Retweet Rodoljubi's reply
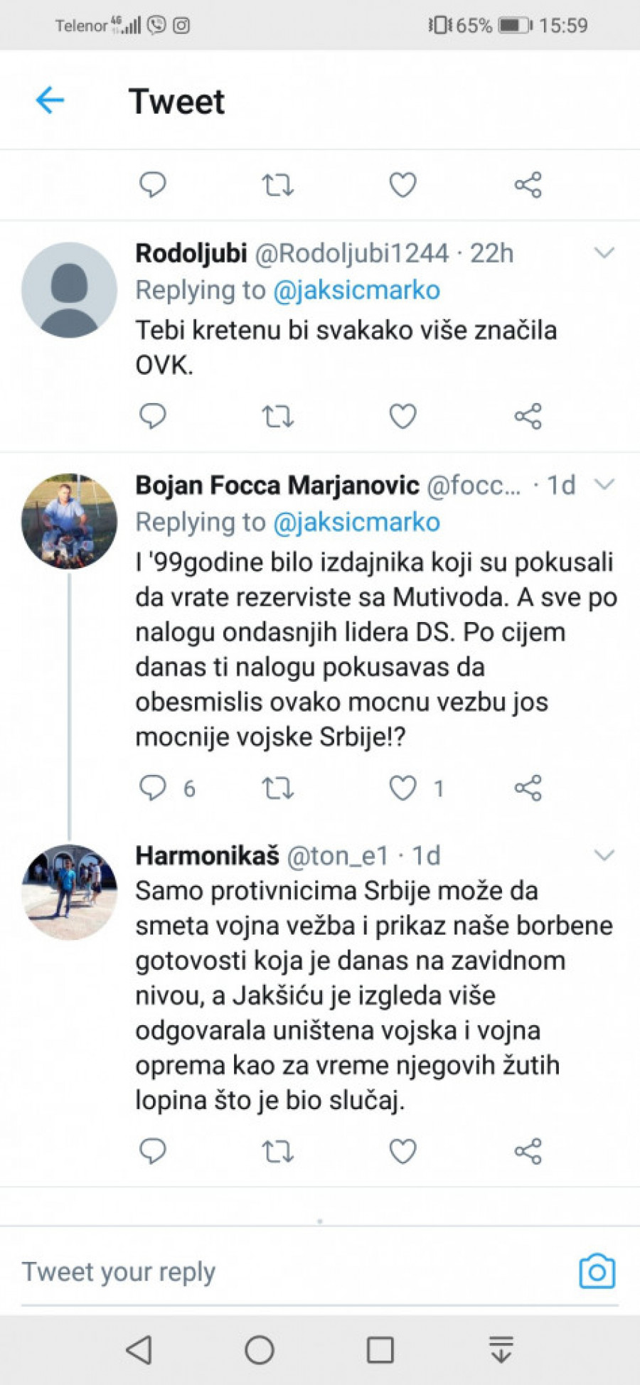Image resolution: width=640 pixels, height=1385 pixels. [277, 416]
